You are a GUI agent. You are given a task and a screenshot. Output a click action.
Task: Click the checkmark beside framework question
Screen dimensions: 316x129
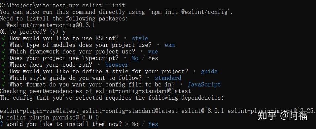[3, 51]
